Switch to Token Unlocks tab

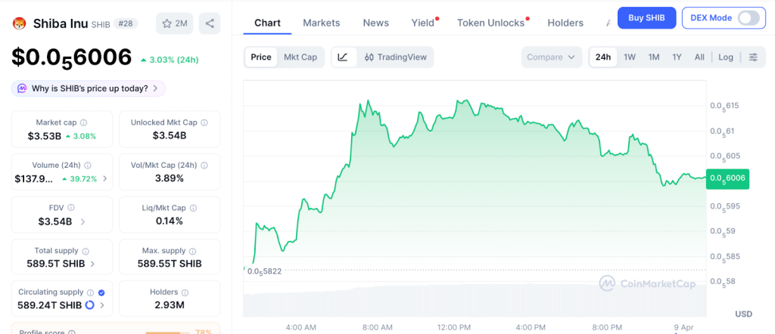pyautogui.click(x=490, y=23)
